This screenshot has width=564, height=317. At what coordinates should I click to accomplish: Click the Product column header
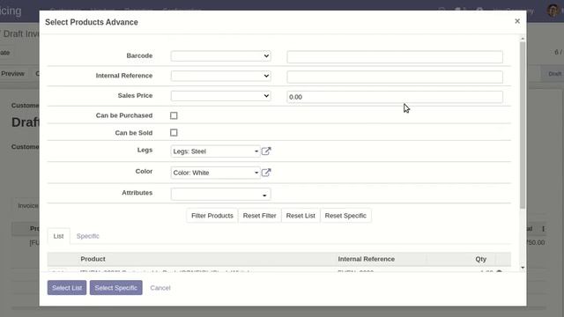(x=93, y=259)
